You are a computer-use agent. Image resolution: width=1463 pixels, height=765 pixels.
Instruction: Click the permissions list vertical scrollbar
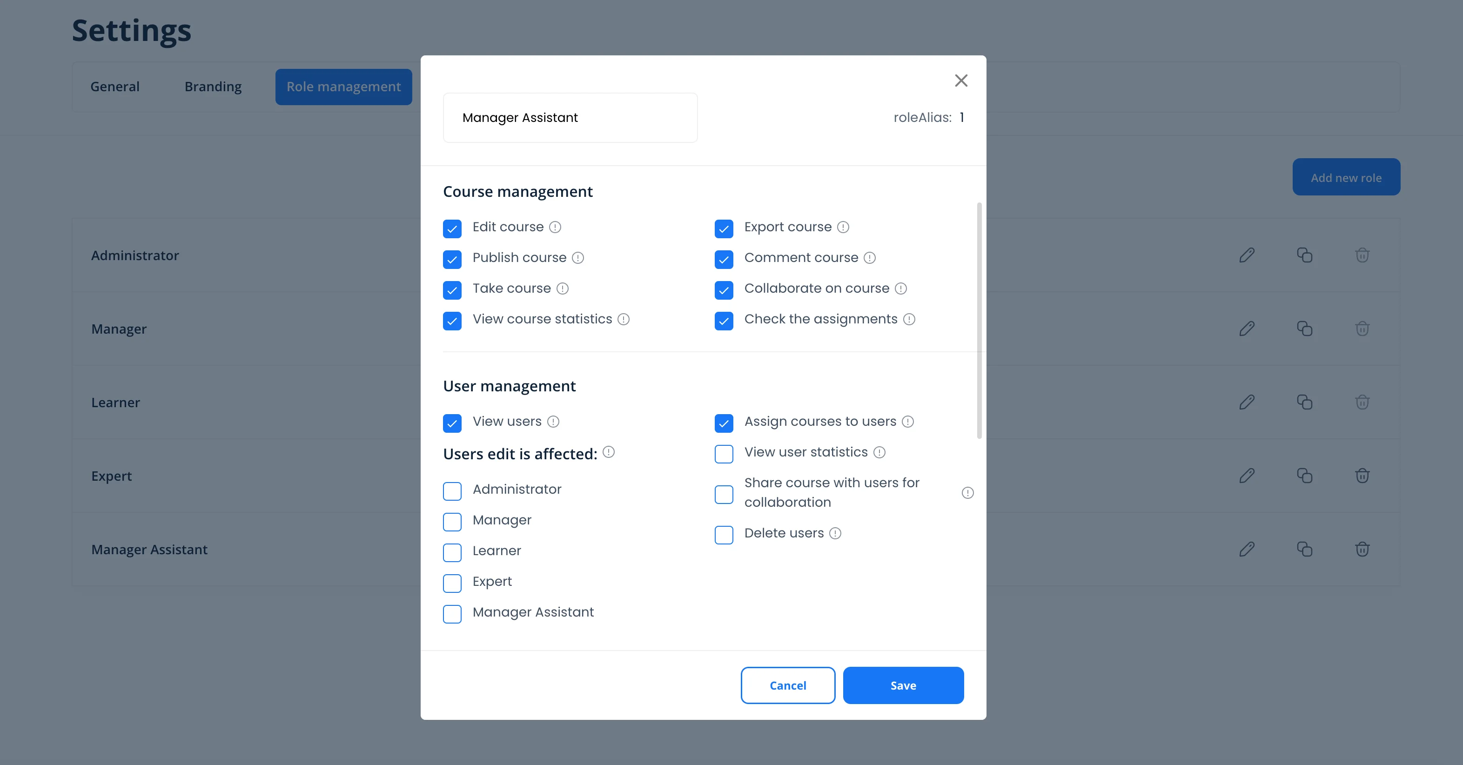point(979,320)
